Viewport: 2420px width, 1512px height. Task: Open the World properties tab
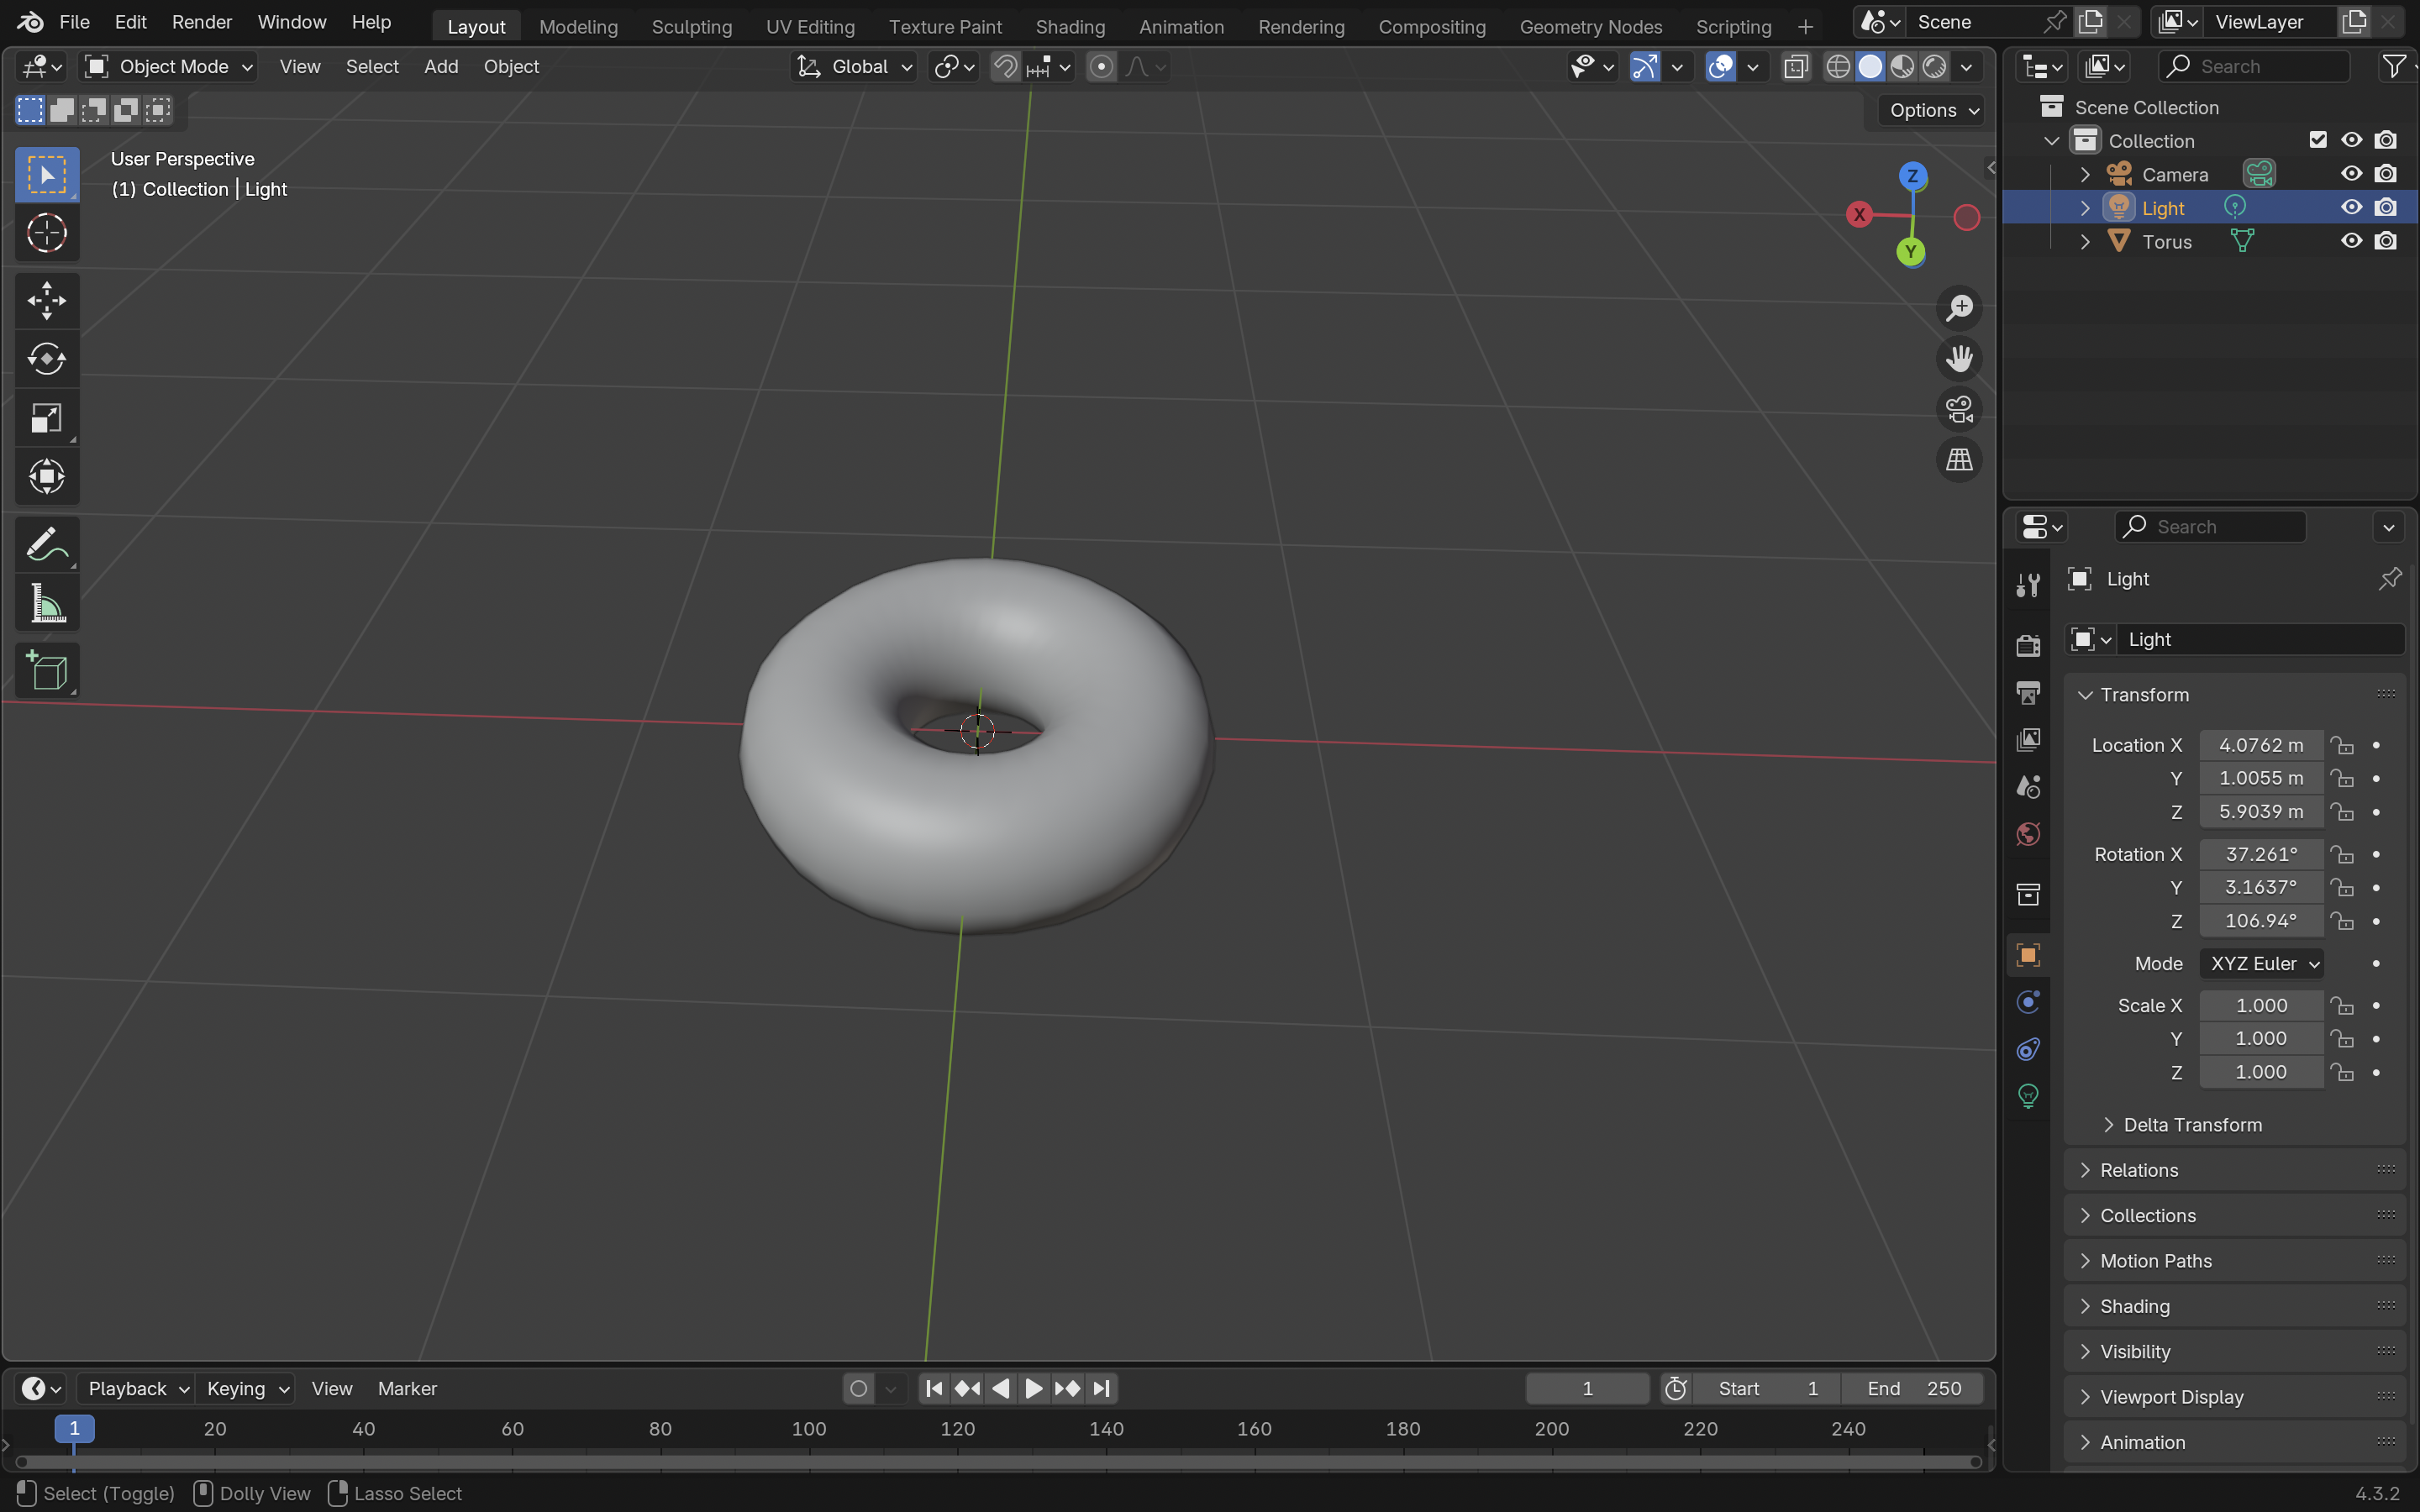pyautogui.click(x=2028, y=834)
